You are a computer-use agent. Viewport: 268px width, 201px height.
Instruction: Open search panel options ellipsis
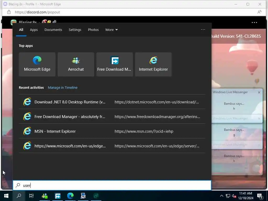203,30
